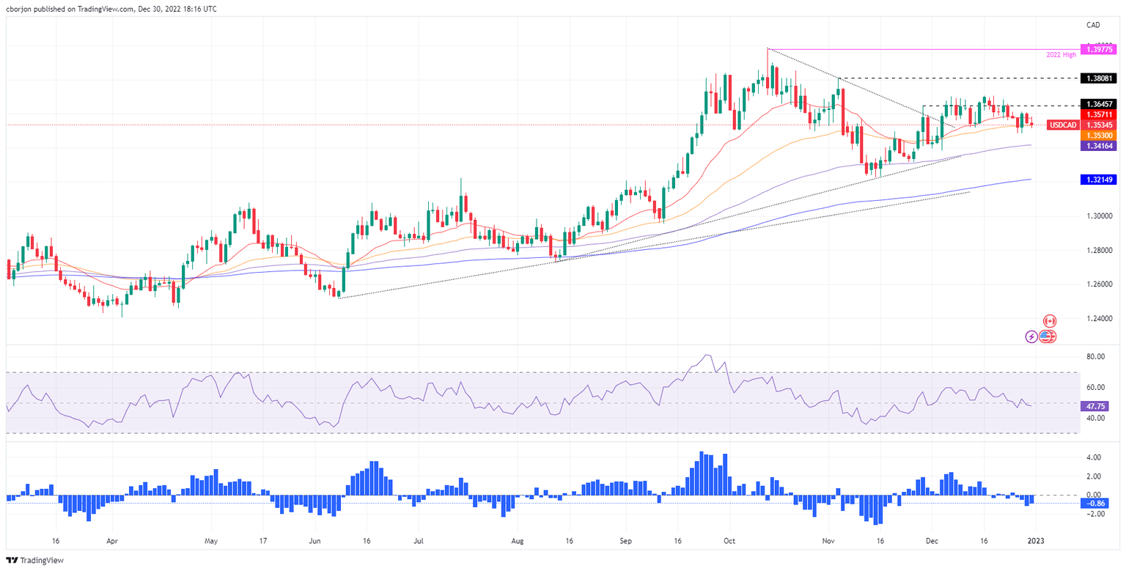Click the RSI 40.00 scale value
Image resolution: width=1126 pixels, height=571 pixels.
click(x=1096, y=418)
